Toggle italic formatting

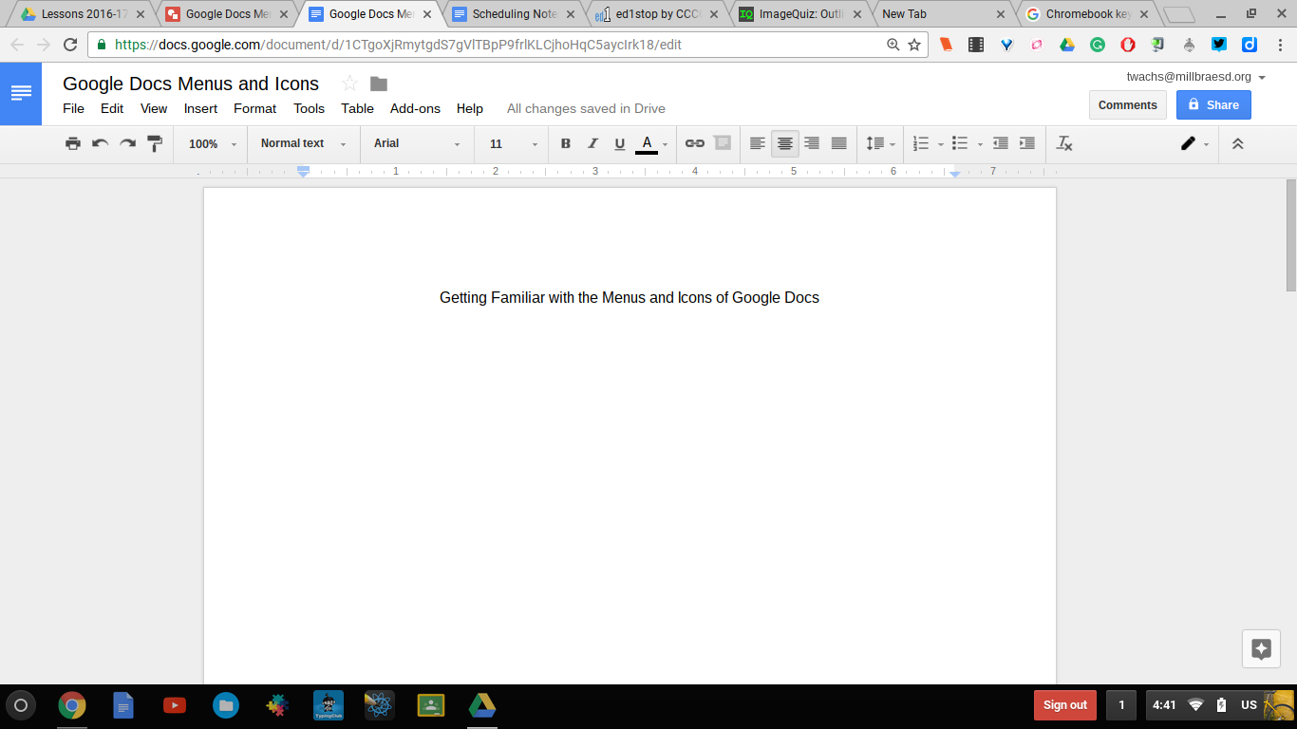(592, 143)
